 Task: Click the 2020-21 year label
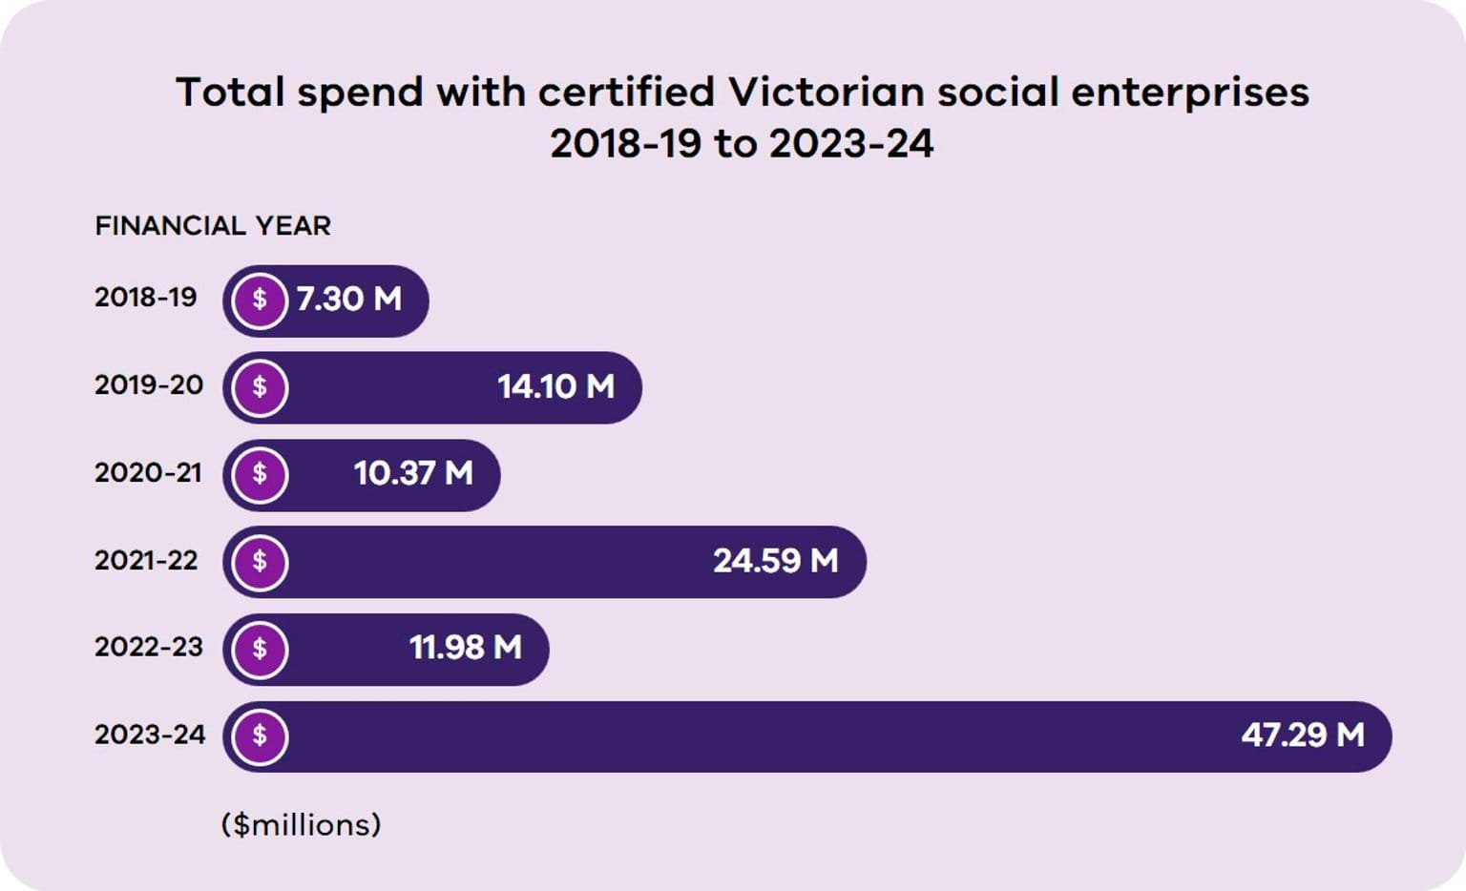tap(148, 473)
